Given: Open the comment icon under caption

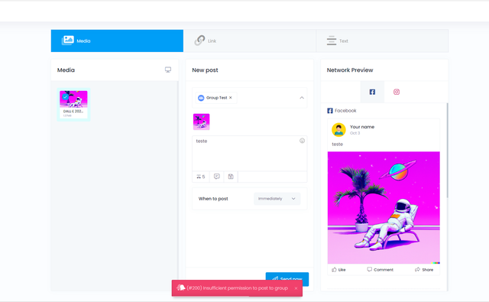Looking at the screenshot, I should (217, 177).
